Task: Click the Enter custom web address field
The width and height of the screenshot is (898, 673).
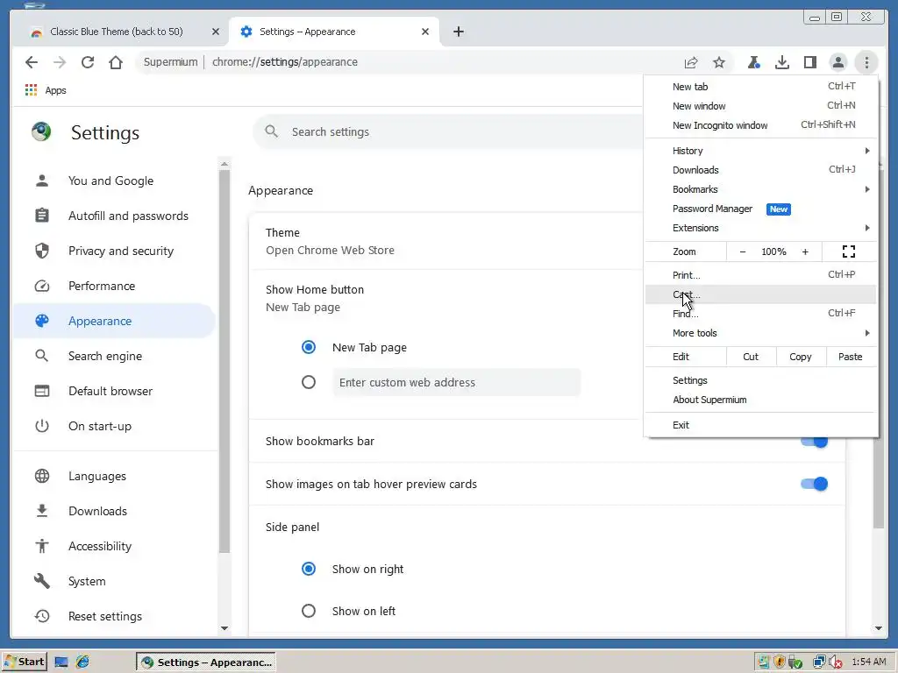Action: [x=456, y=382]
